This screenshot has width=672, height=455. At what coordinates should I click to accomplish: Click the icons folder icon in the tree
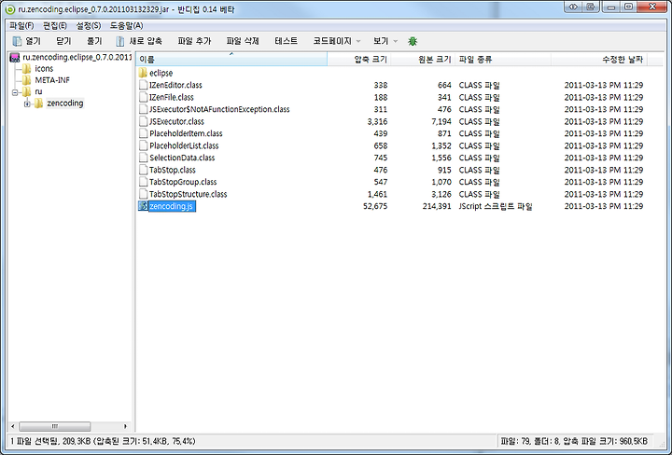pos(26,68)
